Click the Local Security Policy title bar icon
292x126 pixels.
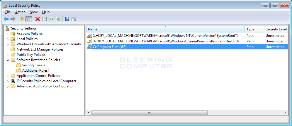click(x=6, y=5)
